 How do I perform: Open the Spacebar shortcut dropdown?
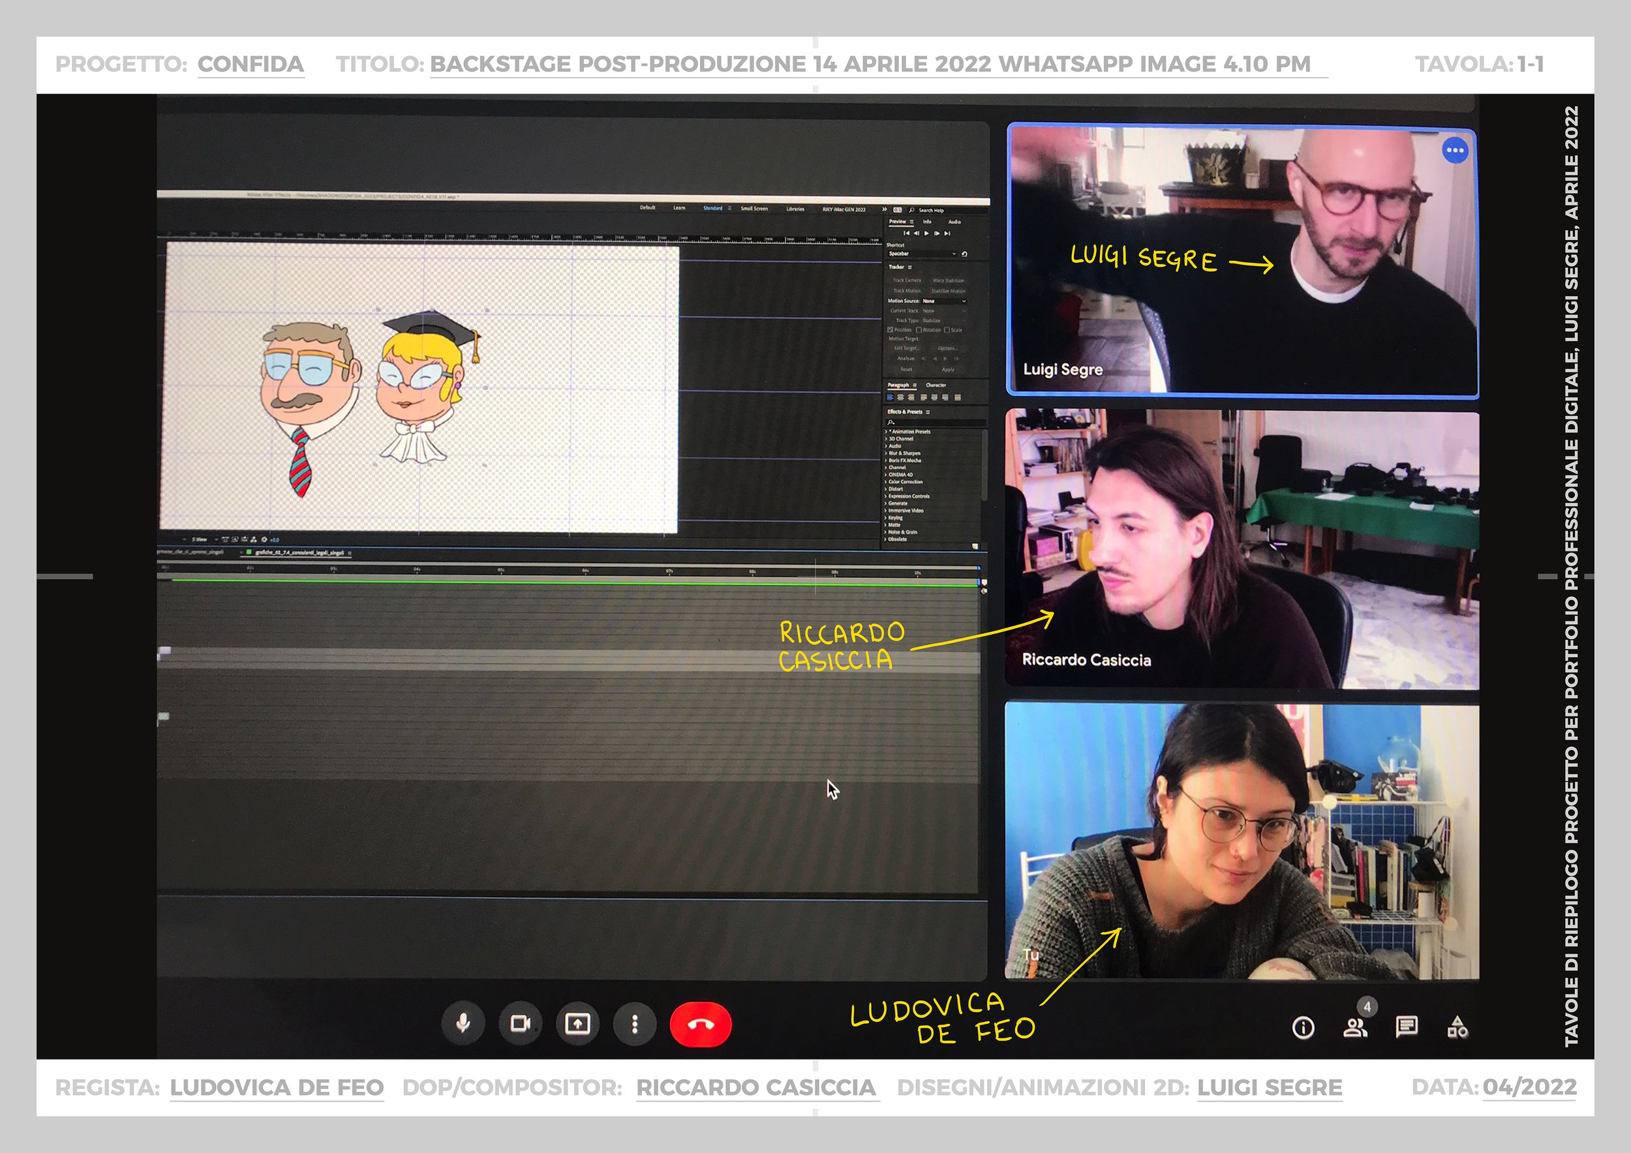tap(922, 254)
